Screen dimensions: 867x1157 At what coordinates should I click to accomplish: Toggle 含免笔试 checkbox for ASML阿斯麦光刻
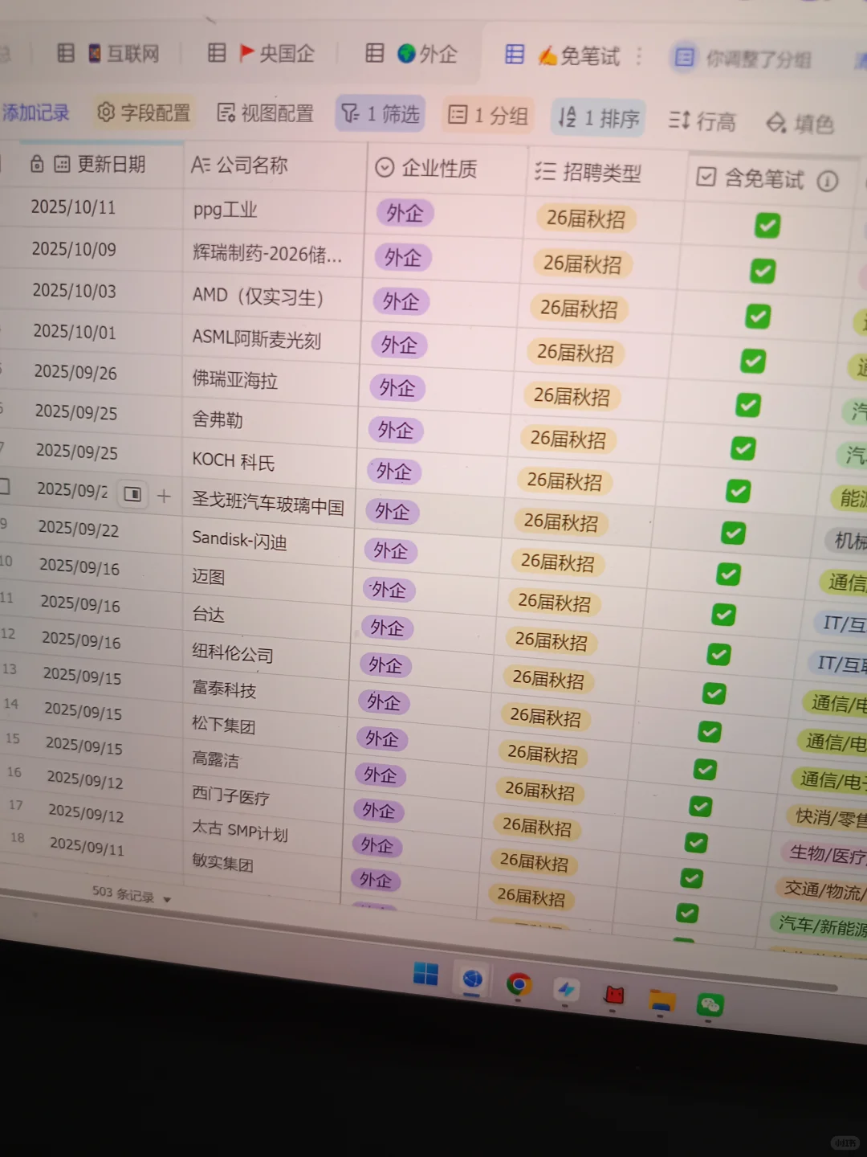(x=753, y=361)
